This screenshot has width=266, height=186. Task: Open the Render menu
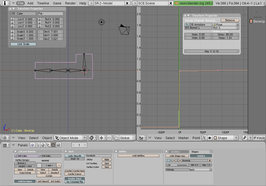(70, 3)
